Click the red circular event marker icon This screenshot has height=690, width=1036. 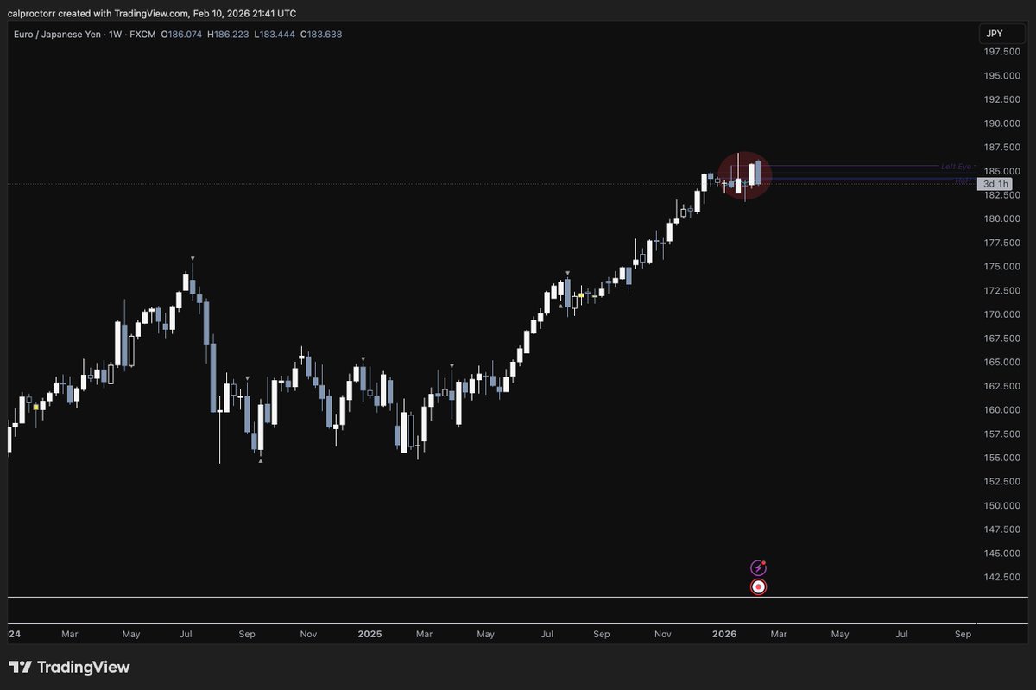pyautogui.click(x=759, y=587)
